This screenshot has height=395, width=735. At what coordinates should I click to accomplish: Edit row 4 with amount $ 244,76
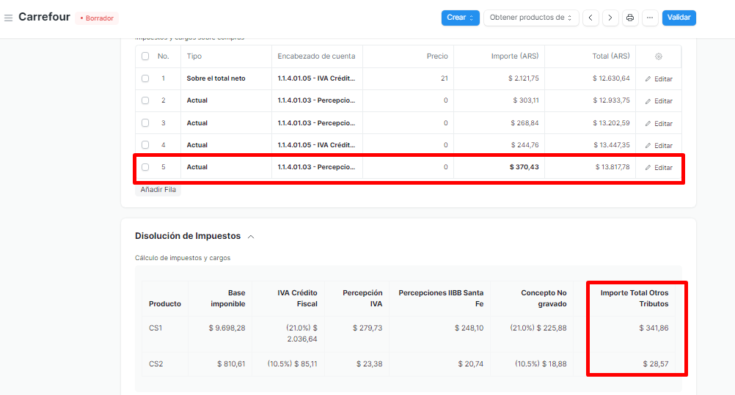coord(659,145)
